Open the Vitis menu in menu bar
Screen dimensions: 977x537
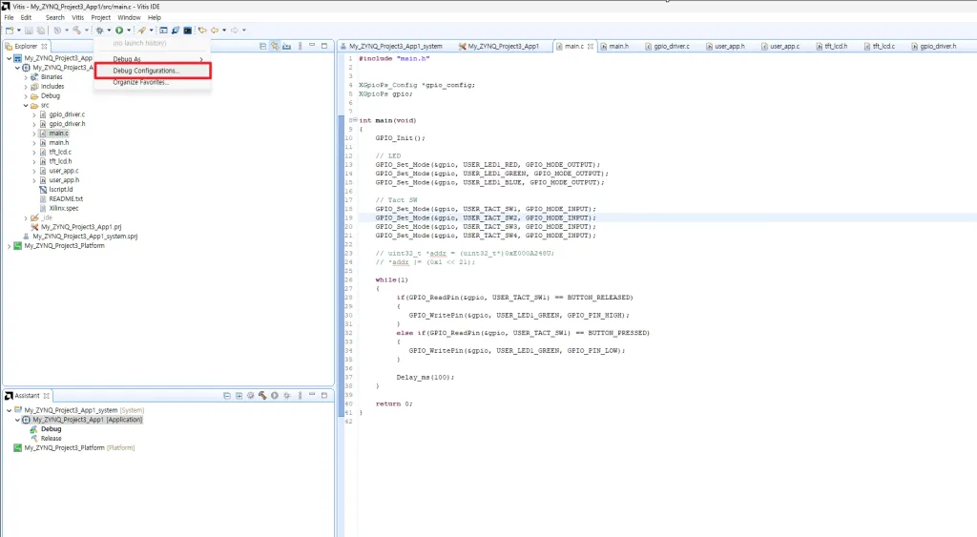point(77,17)
